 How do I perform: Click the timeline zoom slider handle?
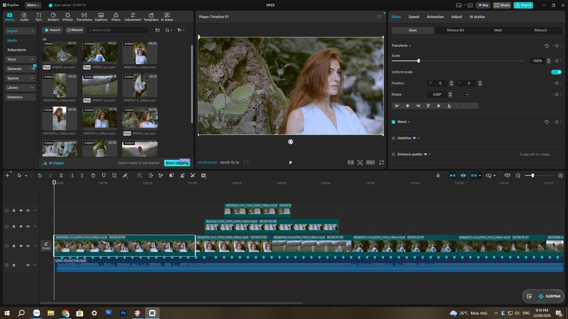point(532,175)
